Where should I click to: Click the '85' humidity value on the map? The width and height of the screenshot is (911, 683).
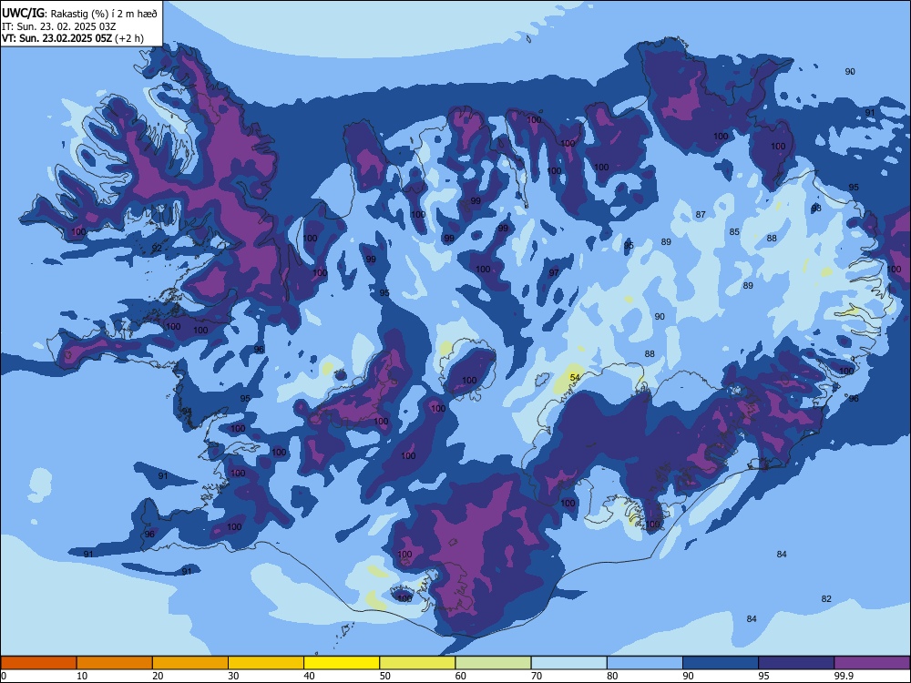pyautogui.click(x=734, y=232)
